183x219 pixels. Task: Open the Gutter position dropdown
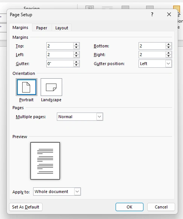168,64
